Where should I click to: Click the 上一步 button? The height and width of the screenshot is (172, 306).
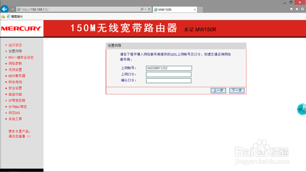pos(218,90)
